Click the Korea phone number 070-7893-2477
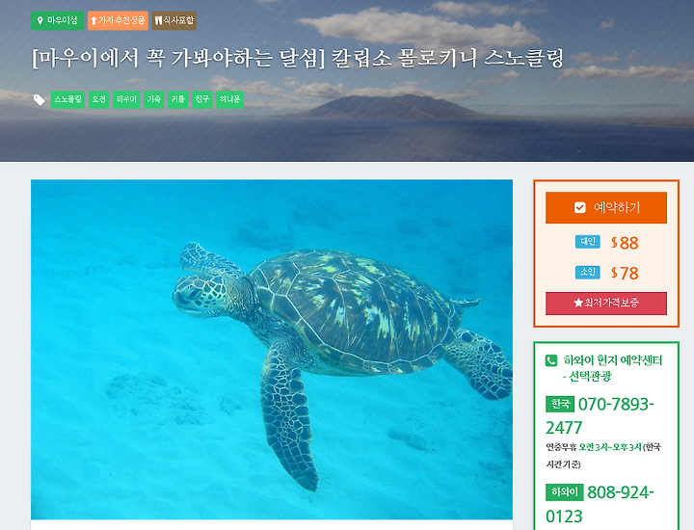694x530 pixels. (600, 416)
